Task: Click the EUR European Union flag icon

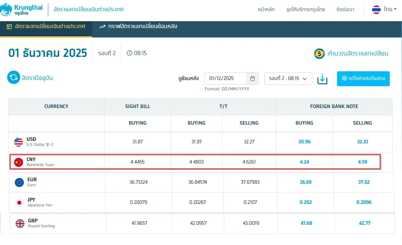Action: [19, 182]
